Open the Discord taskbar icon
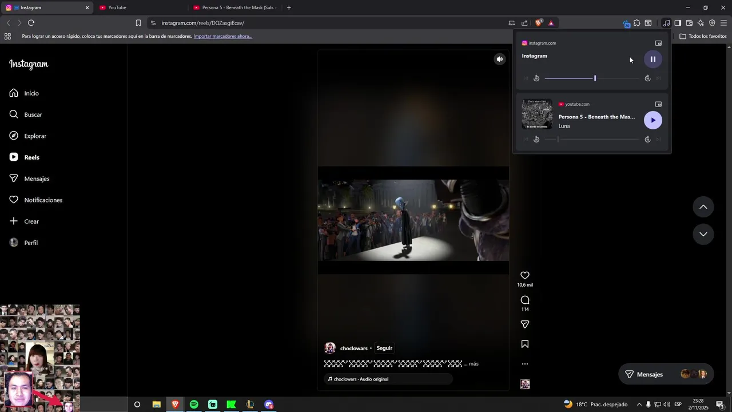Image resolution: width=732 pixels, height=412 pixels. (269, 405)
